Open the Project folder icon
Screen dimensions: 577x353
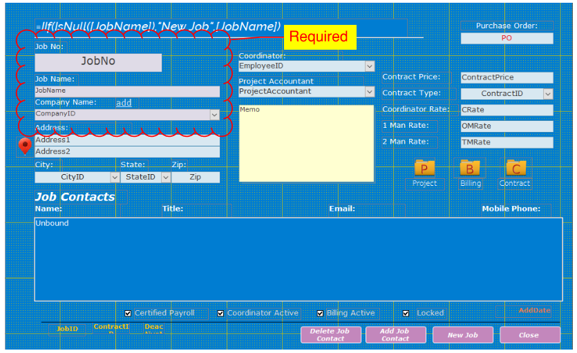(424, 169)
